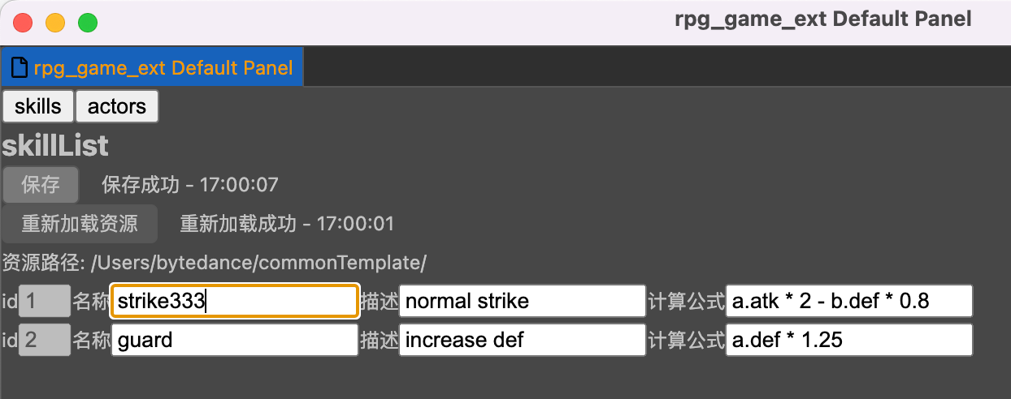Image resolution: width=1011 pixels, height=399 pixels.
Task: Click the 描述 field with normal strike
Action: click(x=522, y=302)
